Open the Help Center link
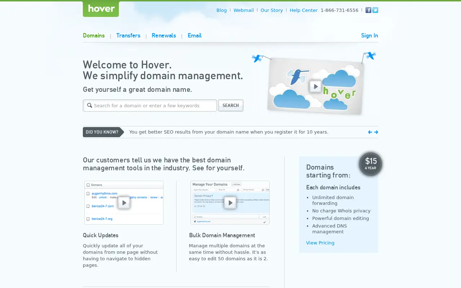Viewport: 461px width, 288px height. point(304,10)
